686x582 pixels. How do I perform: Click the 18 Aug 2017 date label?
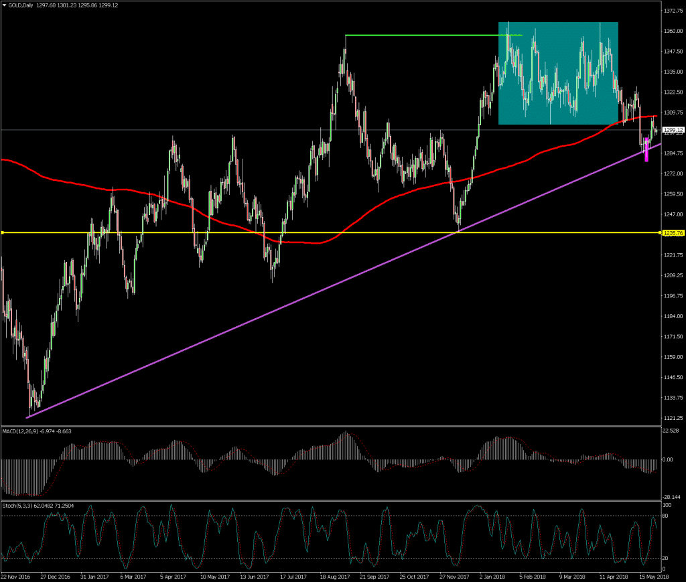(x=335, y=576)
